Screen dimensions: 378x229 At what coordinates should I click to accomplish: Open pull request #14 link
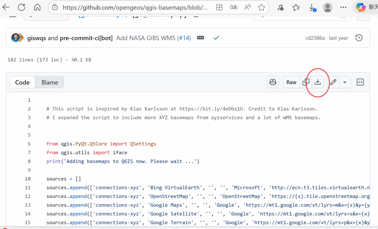point(184,38)
